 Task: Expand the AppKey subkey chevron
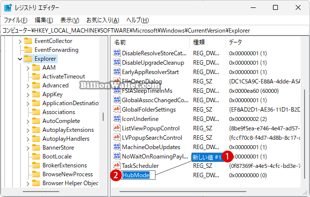(28, 95)
